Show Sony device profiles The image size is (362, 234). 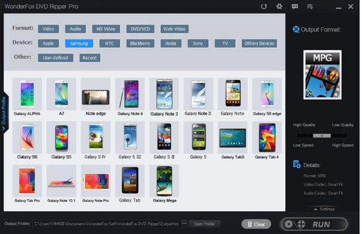pos(198,43)
